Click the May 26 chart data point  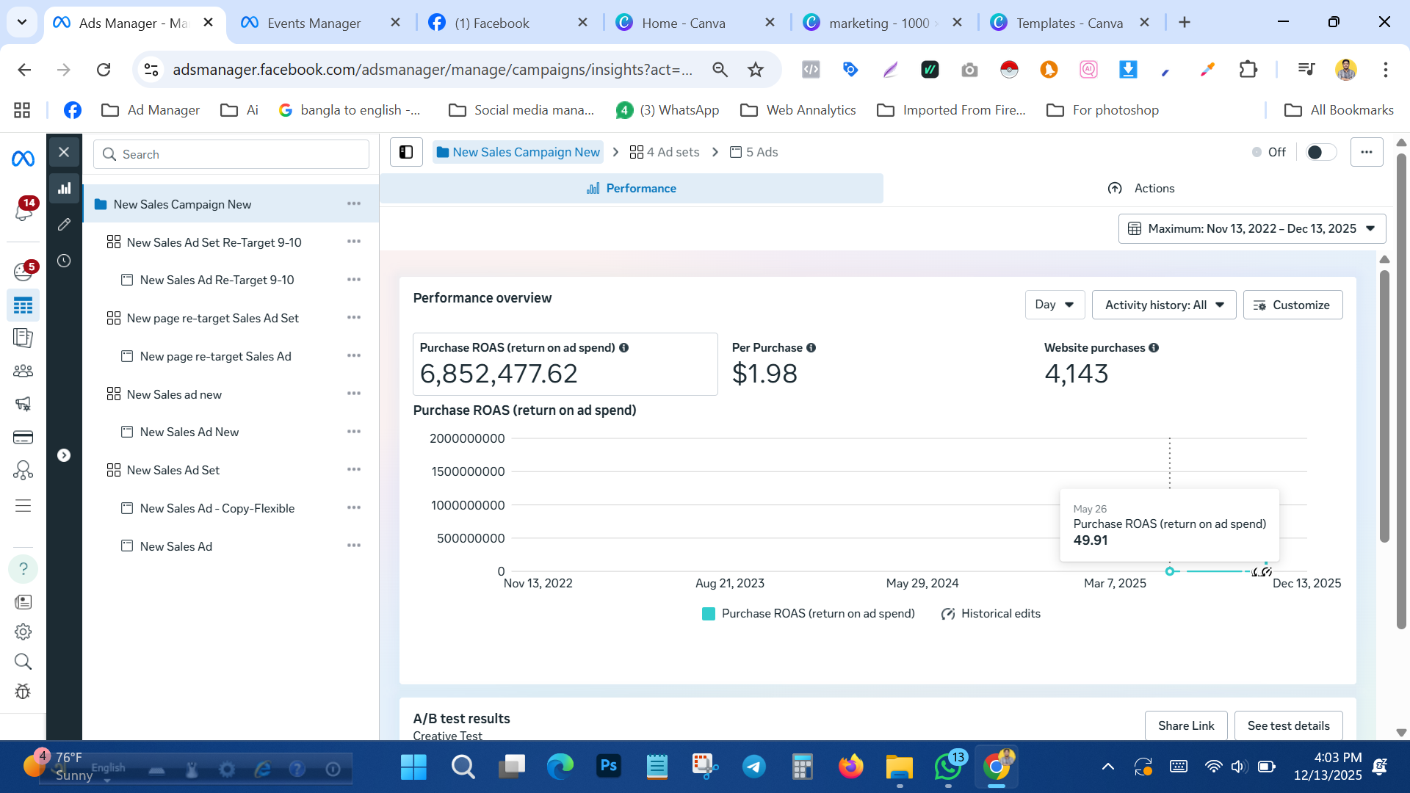coord(1171,571)
